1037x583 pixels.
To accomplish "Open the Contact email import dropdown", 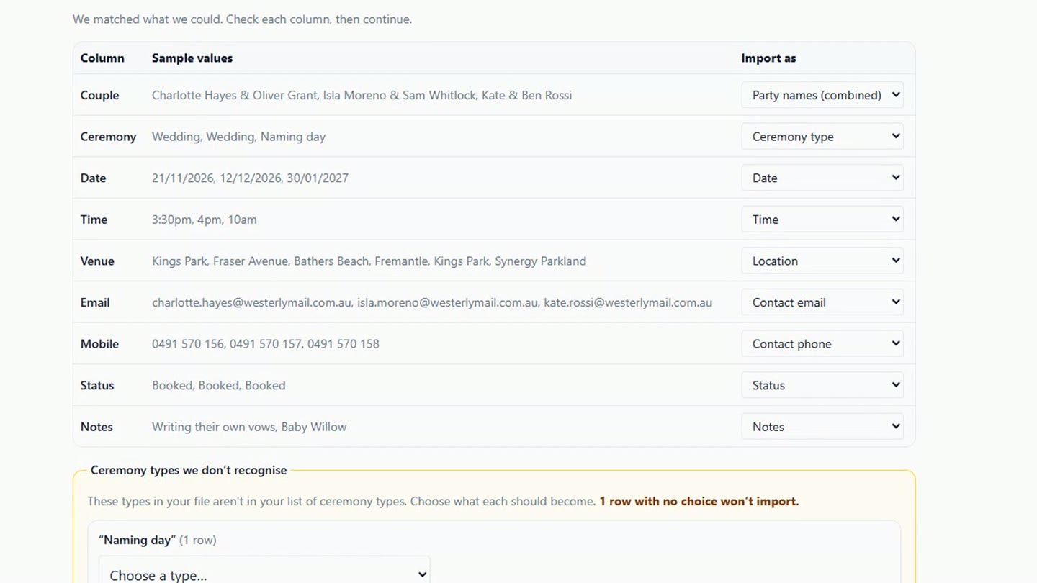I will tap(822, 302).
